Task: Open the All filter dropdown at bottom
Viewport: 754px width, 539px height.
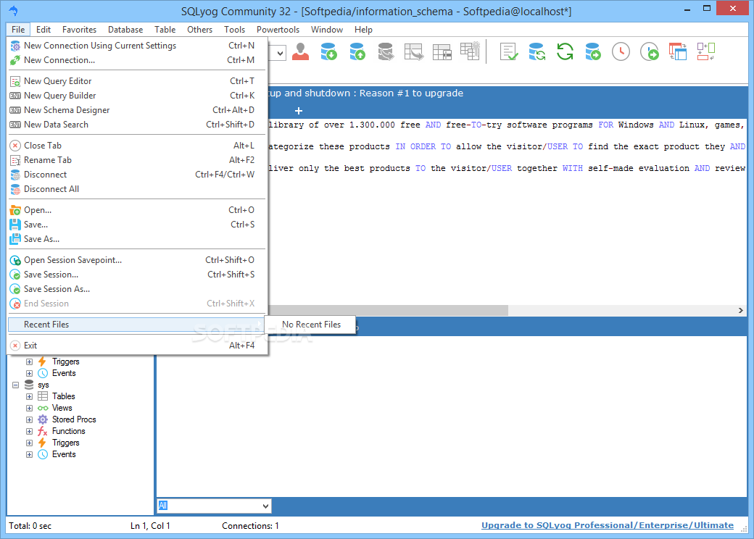Action: pyautogui.click(x=265, y=506)
